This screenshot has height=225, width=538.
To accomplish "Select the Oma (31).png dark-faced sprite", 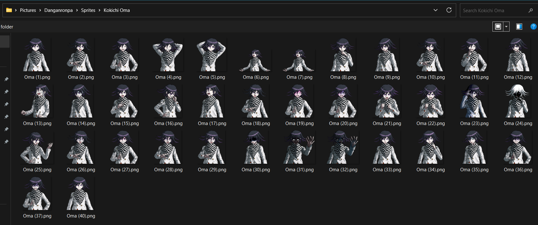I will pos(299,147).
